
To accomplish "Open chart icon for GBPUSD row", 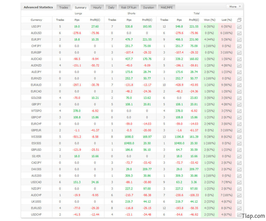I will point(239,150).
